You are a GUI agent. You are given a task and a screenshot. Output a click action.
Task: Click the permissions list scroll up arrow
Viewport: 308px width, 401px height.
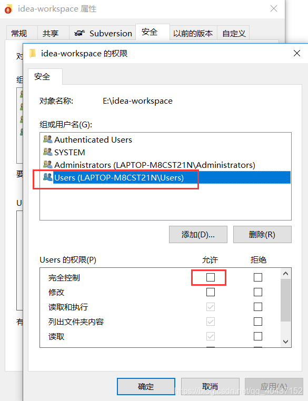point(286,274)
